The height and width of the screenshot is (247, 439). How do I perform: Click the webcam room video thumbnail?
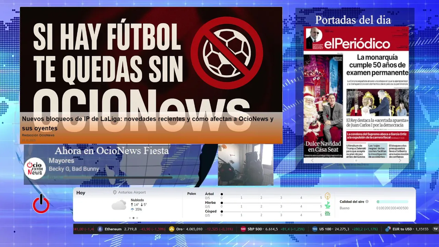[x=246, y=165]
